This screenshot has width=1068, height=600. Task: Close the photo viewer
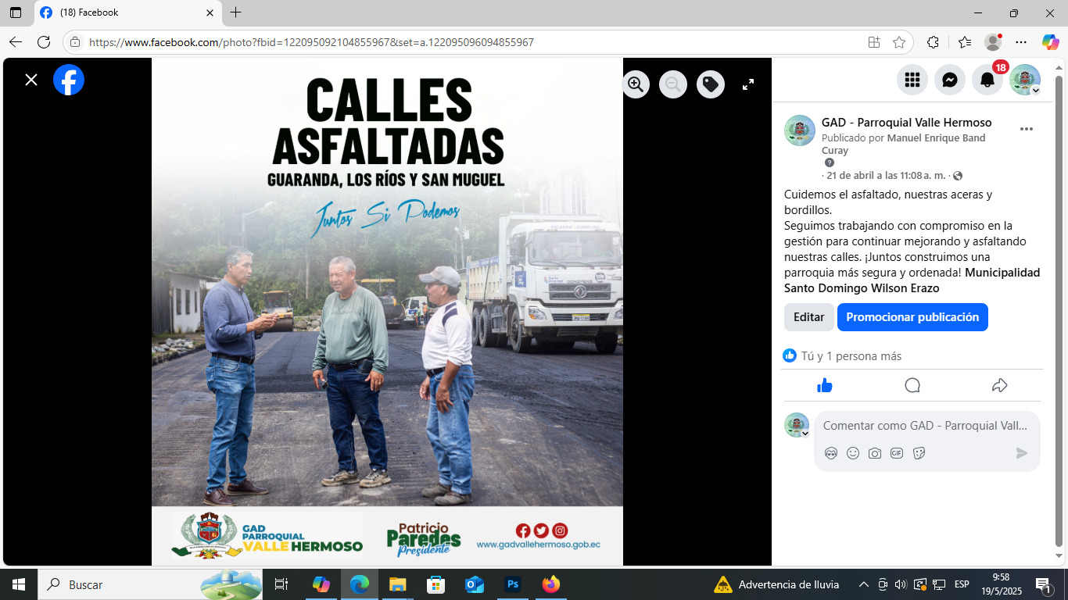(x=31, y=80)
